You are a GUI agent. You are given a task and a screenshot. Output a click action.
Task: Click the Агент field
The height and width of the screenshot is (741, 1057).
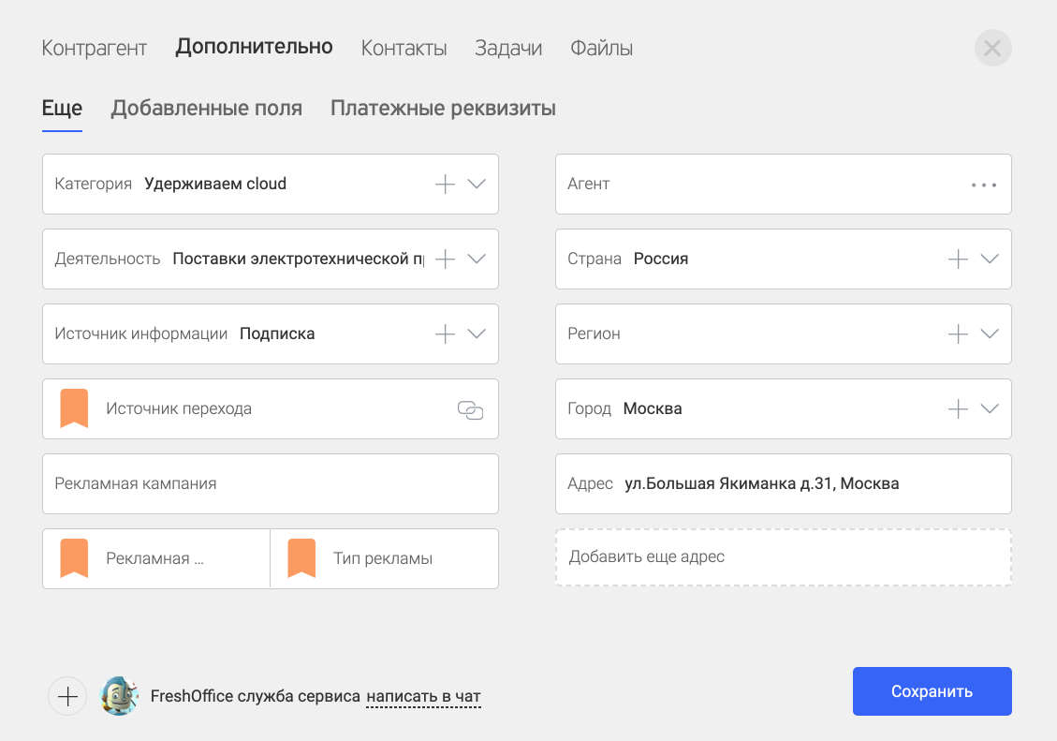pyautogui.click(x=784, y=184)
